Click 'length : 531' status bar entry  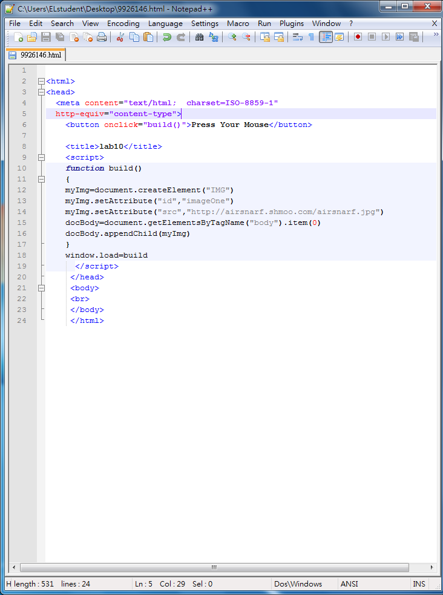(34, 584)
